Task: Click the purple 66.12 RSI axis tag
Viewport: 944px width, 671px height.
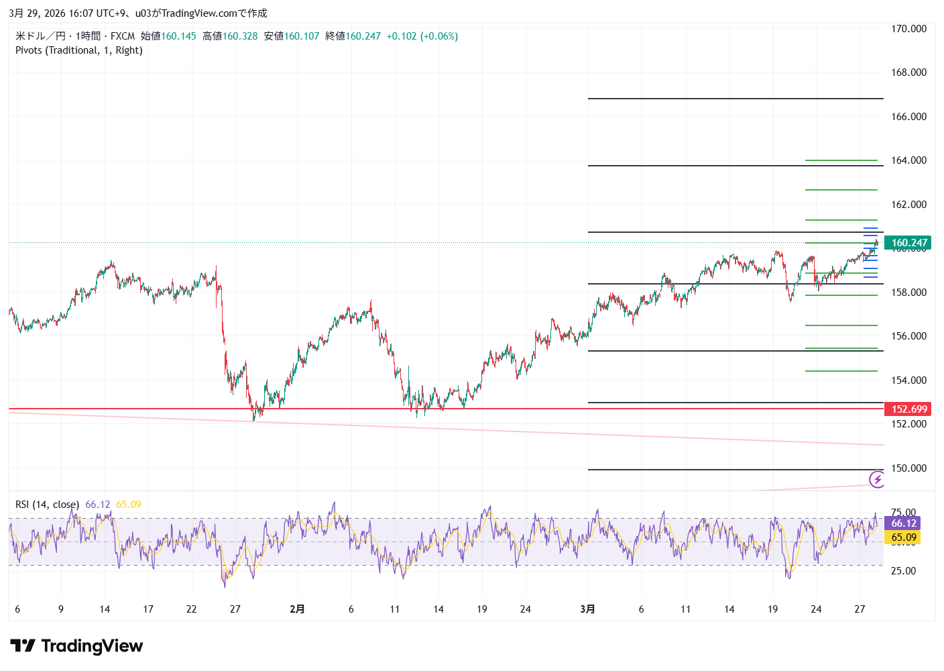Action: click(x=903, y=523)
